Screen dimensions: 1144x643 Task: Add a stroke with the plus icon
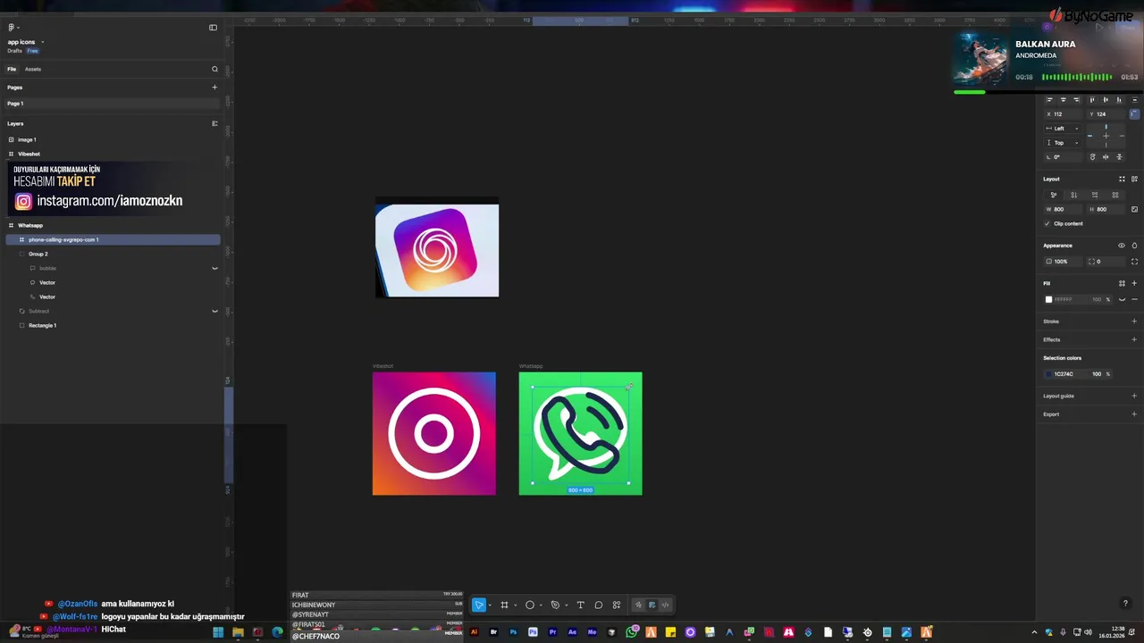(1134, 321)
